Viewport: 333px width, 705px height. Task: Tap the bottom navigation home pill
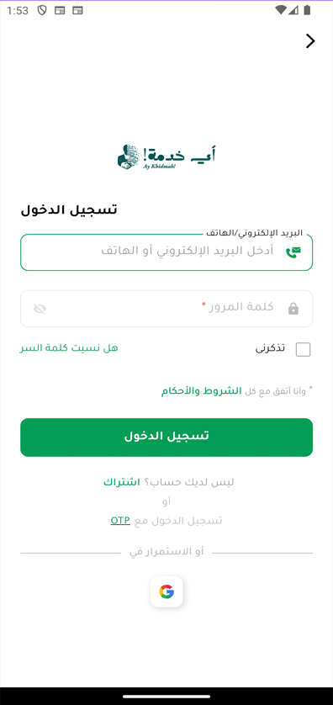[x=166, y=697]
